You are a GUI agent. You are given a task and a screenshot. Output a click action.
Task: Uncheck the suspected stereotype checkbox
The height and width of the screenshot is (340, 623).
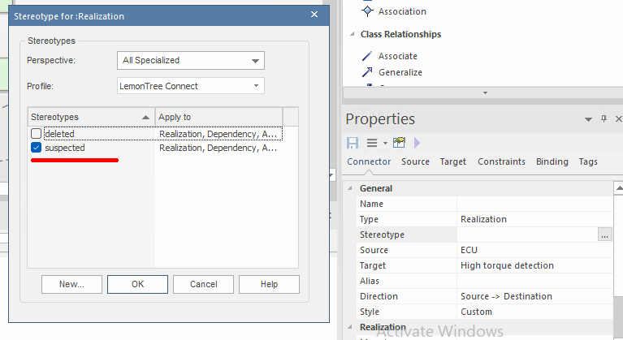tap(36, 148)
